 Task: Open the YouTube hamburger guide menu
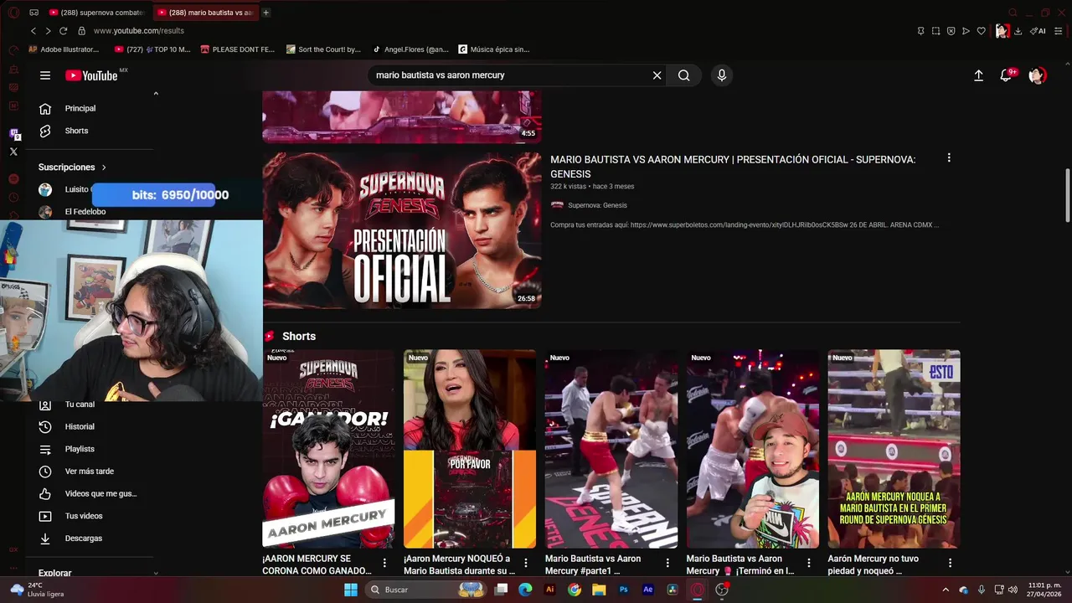tap(45, 75)
